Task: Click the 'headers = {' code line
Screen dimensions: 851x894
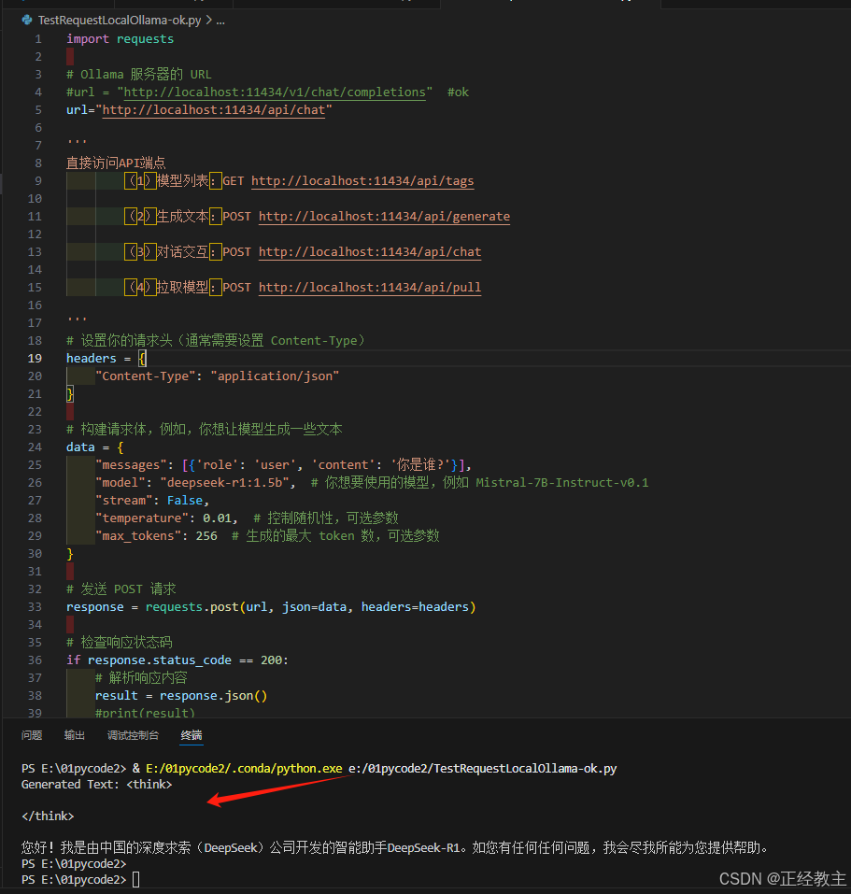Action: pos(106,359)
